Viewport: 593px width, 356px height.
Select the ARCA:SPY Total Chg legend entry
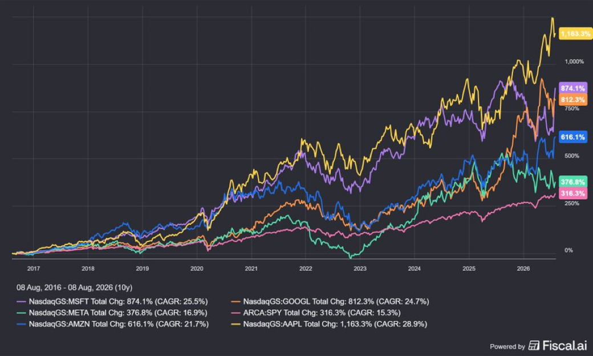pyautogui.click(x=316, y=313)
